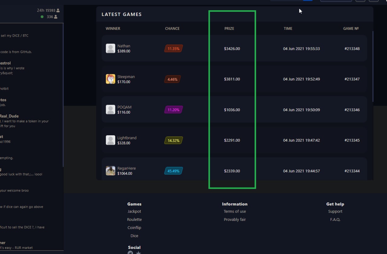Click the online users count icon

coord(56,17)
